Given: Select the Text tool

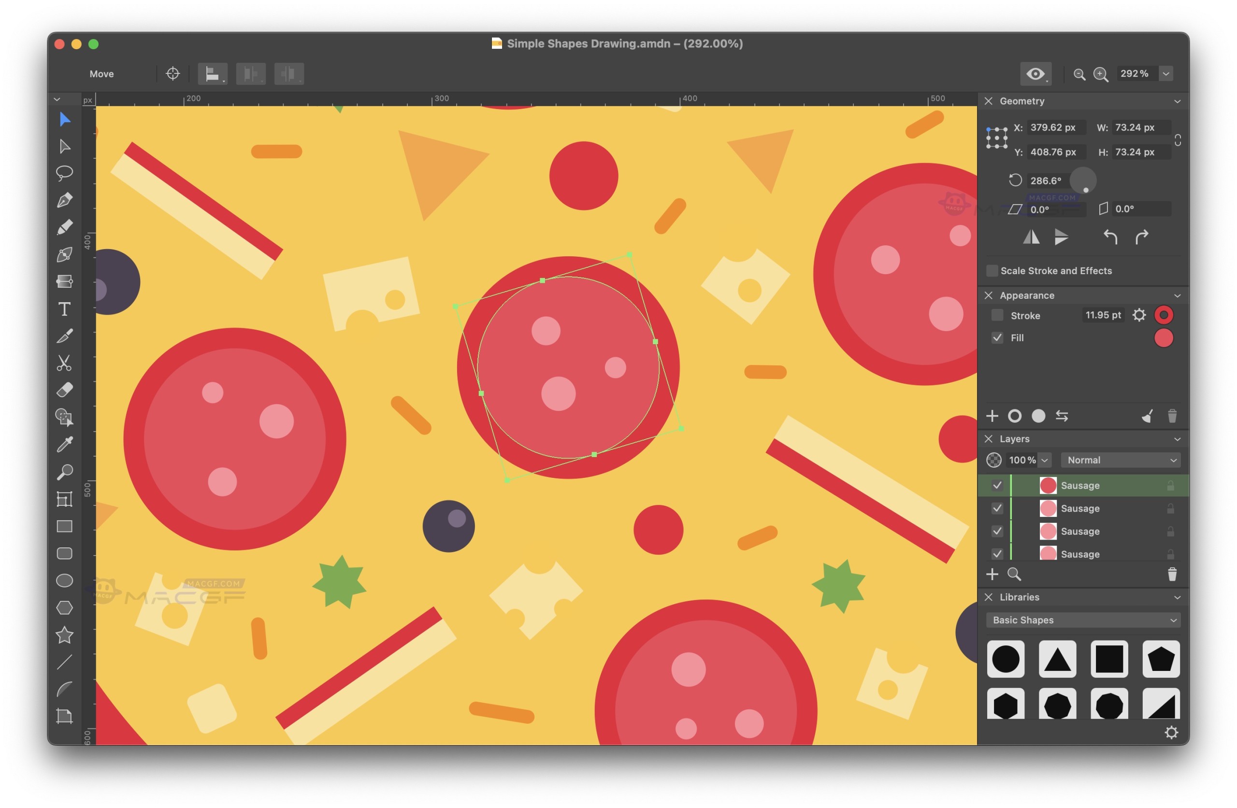Looking at the screenshot, I should click(x=64, y=309).
